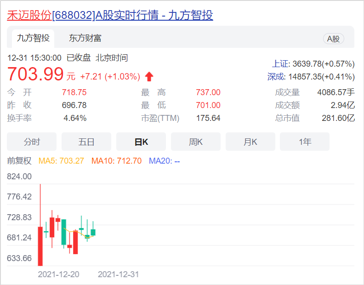Select the 日K chart view

[x=141, y=142]
